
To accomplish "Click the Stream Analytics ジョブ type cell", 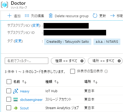I will [62, 108].
